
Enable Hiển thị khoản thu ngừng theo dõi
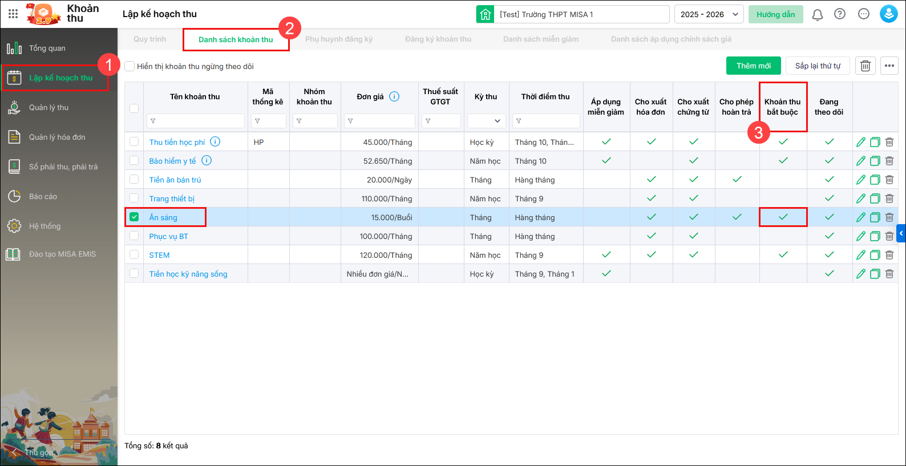click(130, 66)
